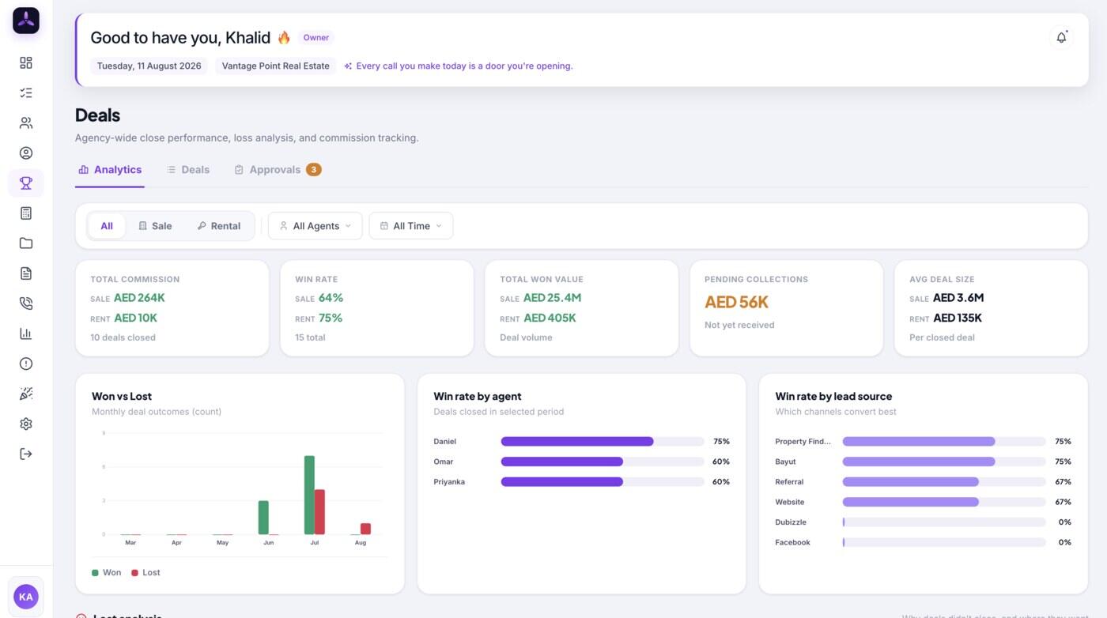Viewport: 1107px width, 618px height.
Task: Click the Pending Collections AED 56K value
Action: [x=737, y=302]
